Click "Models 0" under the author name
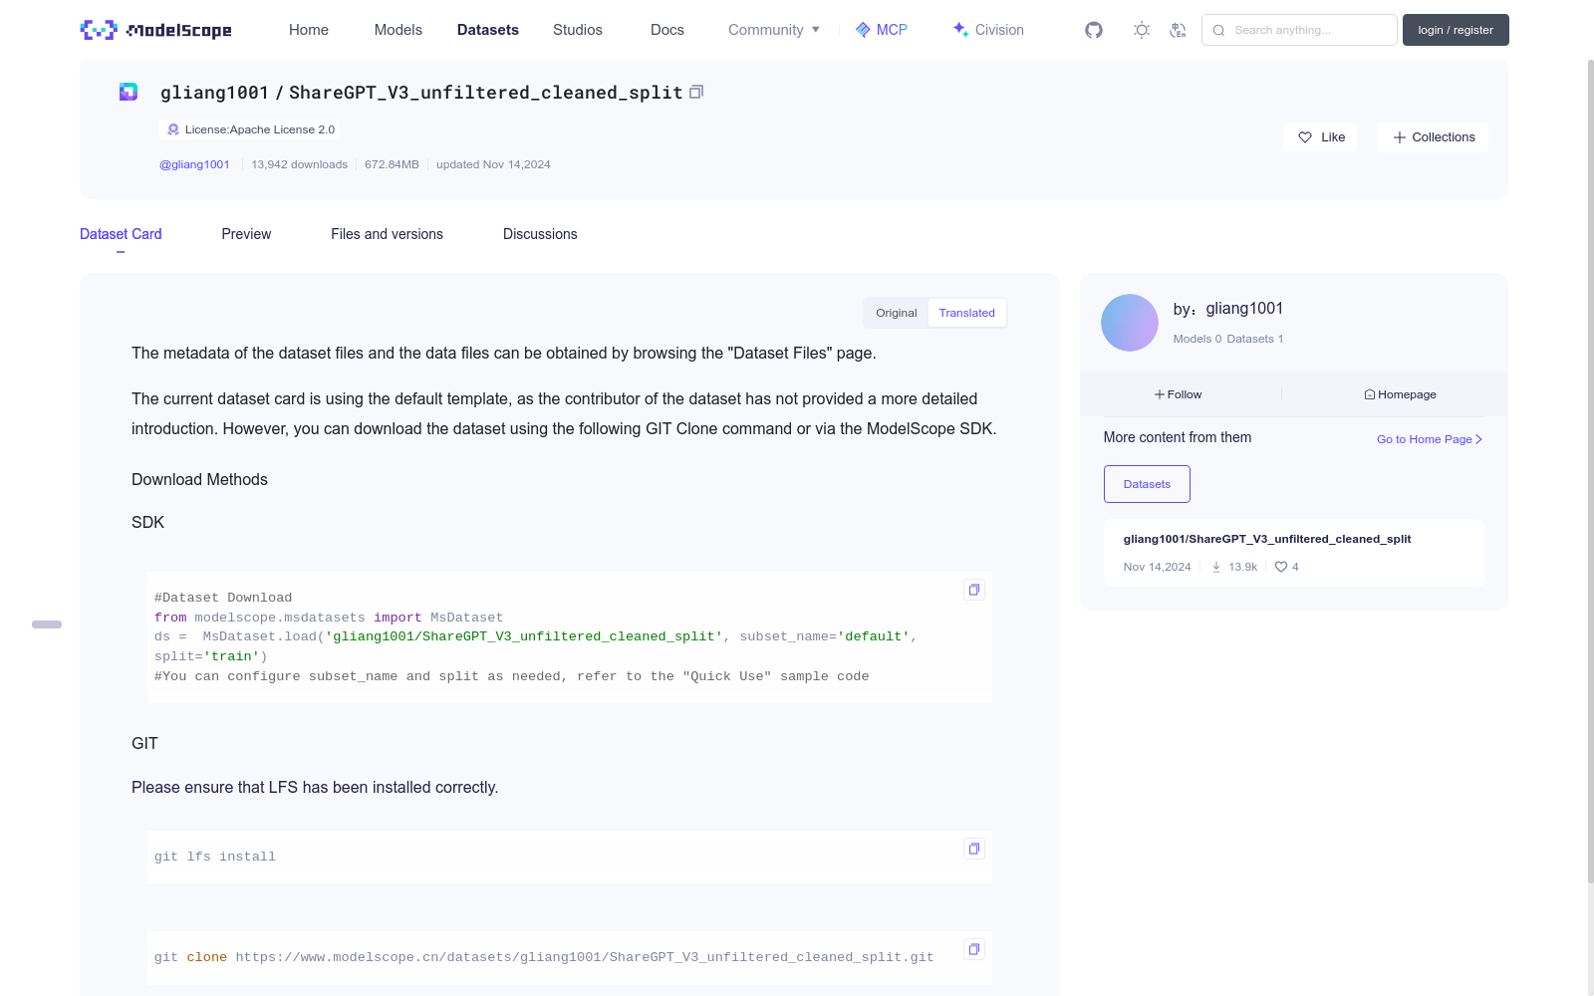This screenshot has width=1594, height=996. coord(1196,339)
